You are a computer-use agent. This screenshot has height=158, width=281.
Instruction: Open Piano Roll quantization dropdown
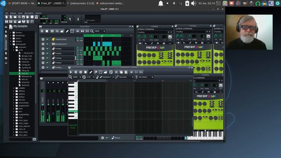(90, 77)
